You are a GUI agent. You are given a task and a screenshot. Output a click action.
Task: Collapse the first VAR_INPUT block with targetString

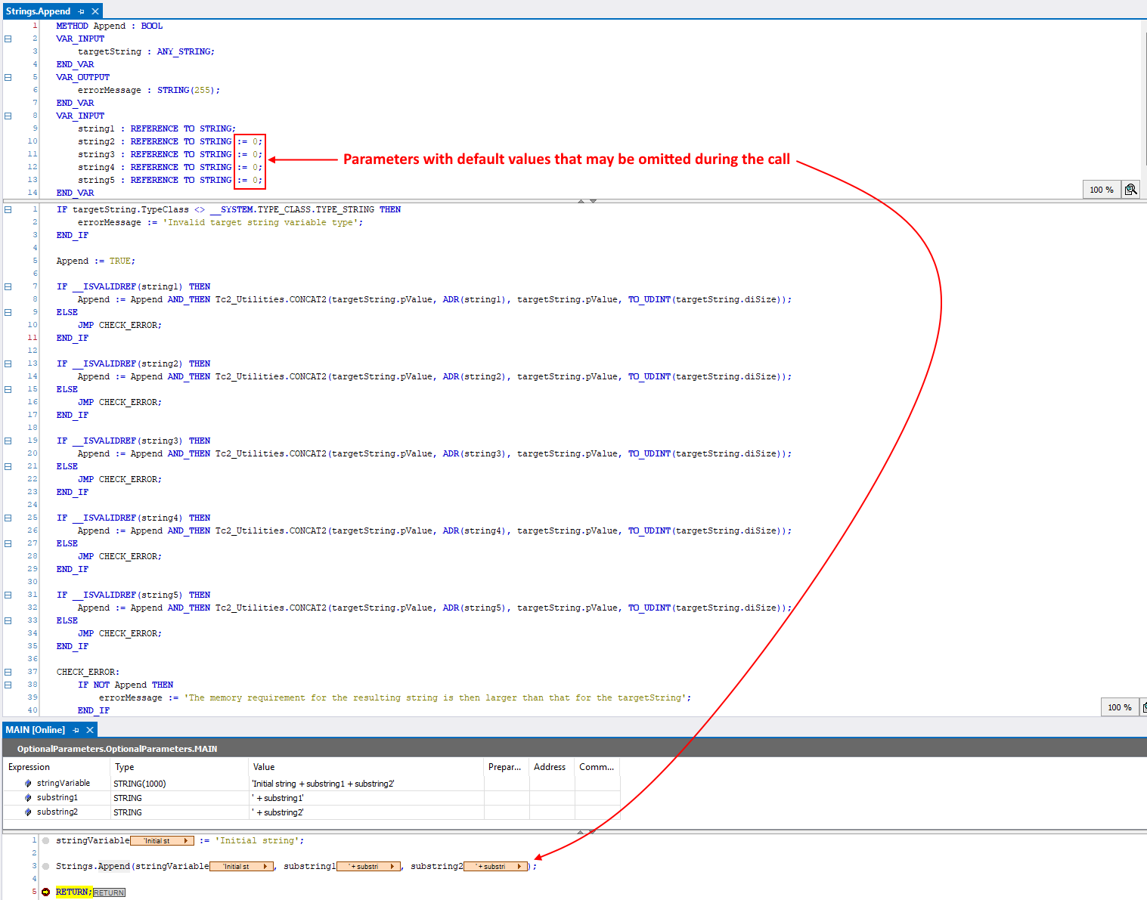8,39
